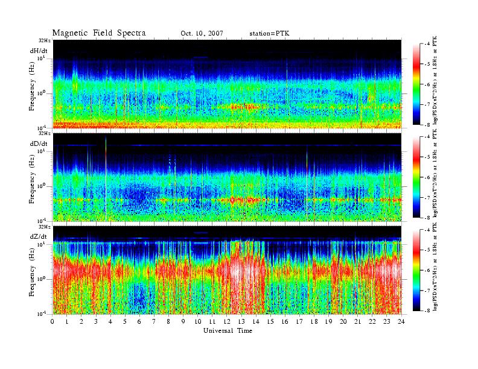Viewport: 478px width, 369px height.
Task: Click the hour tick label "15" on the time axis
Action: 270,321
